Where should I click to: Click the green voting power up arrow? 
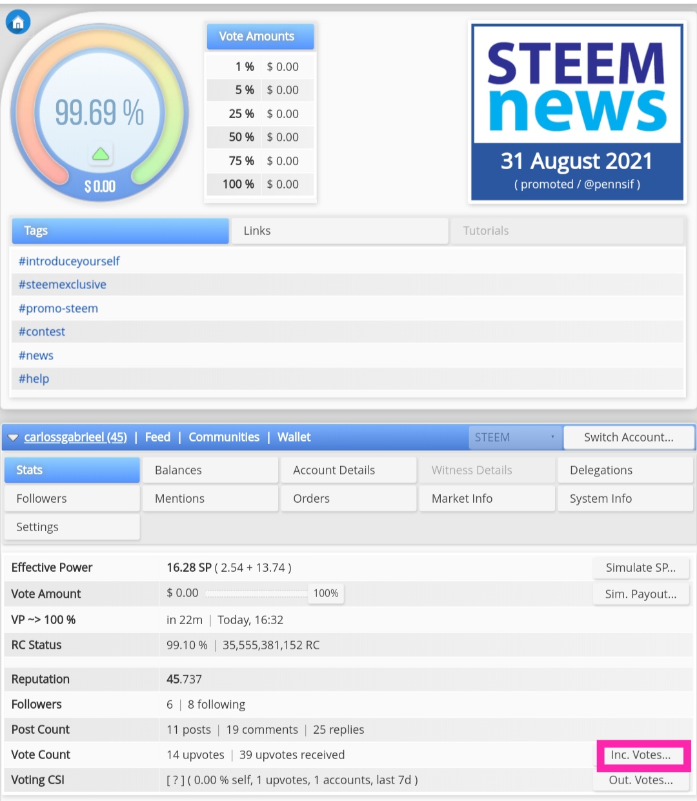[x=100, y=154]
